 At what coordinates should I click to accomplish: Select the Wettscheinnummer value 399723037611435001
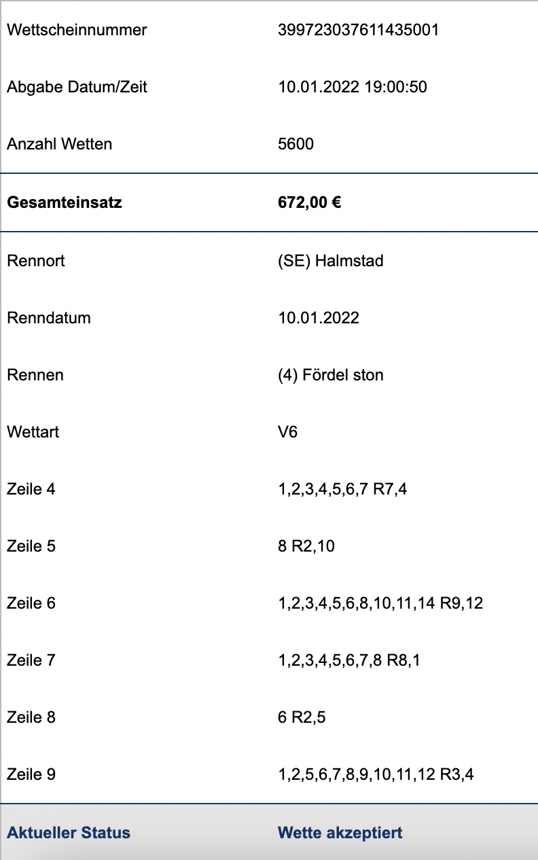point(359,30)
